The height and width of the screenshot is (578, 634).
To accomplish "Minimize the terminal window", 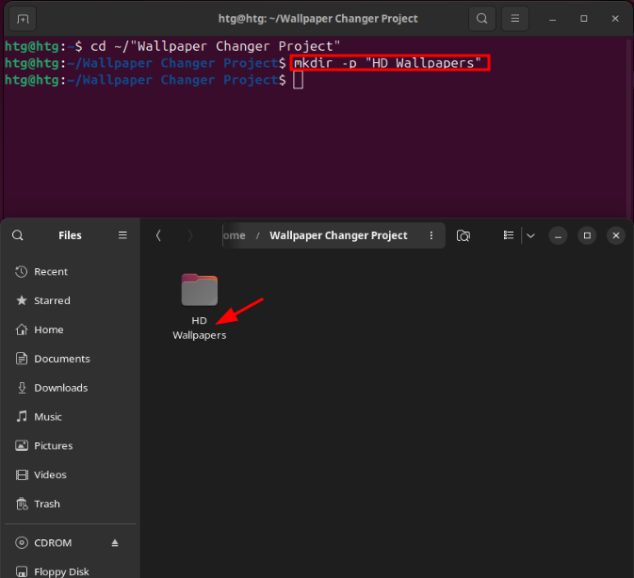I will (x=552, y=19).
